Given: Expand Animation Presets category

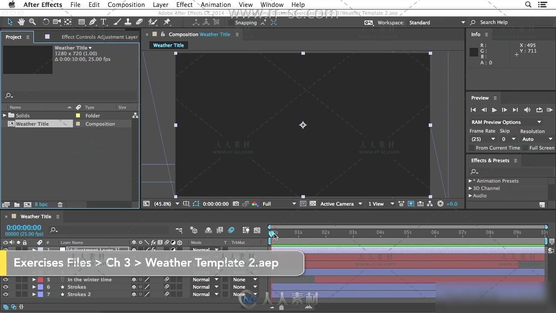Looking at the screenshot, I should [x=470, y=181].
